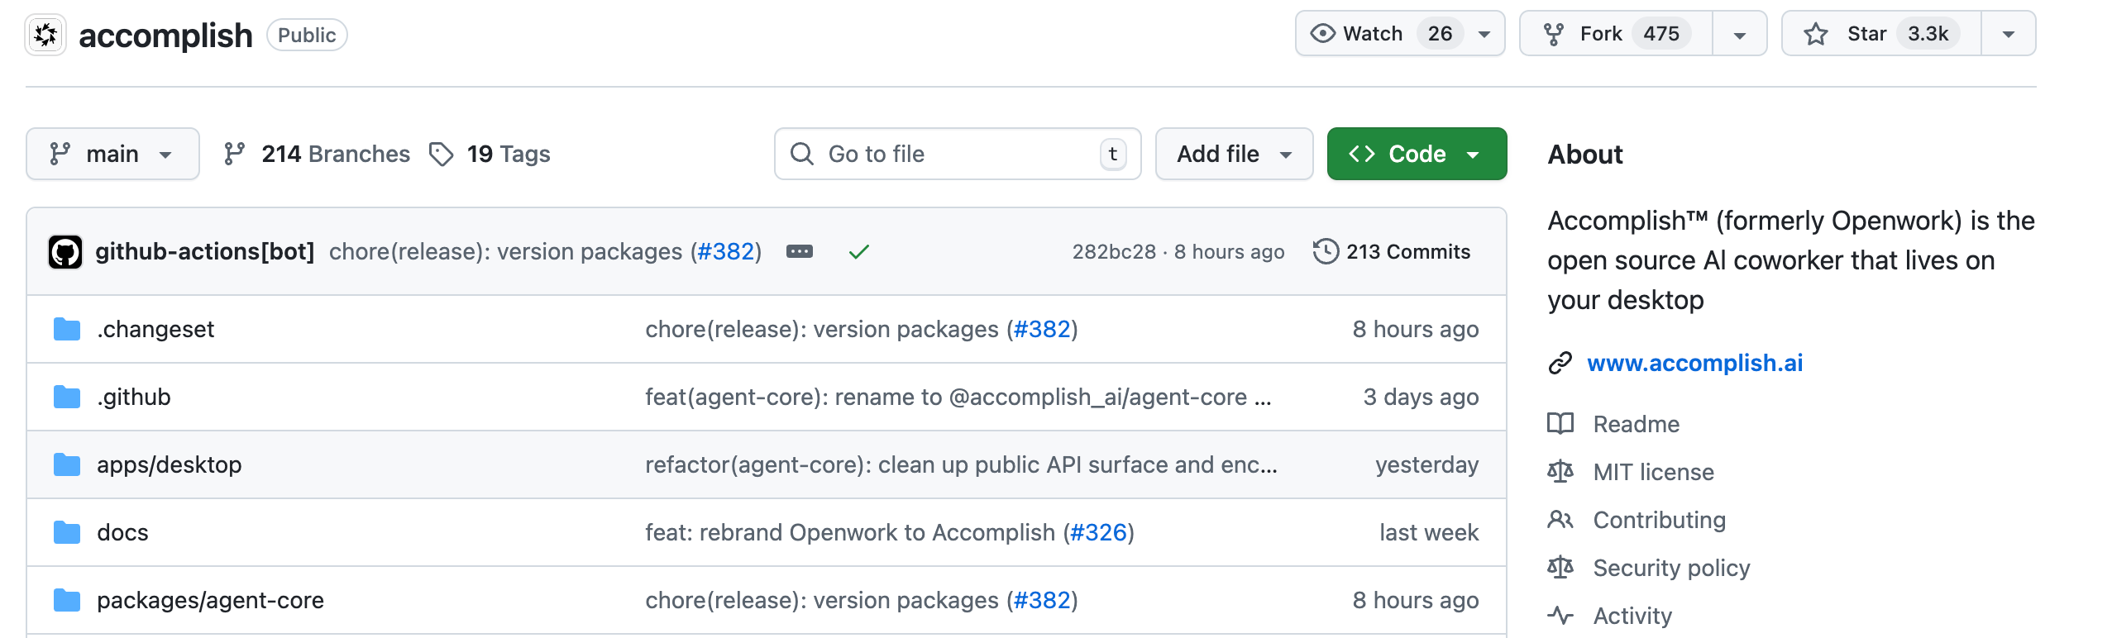The width and height of the screenshot is (2112, 638).
Task: Expand the Add file dropdown
Action: [1233, 155]
